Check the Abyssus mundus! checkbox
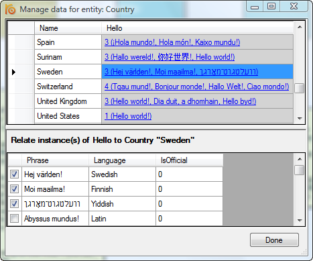Image resolution: width=313 pixels, height=261 pixels. 14,219
